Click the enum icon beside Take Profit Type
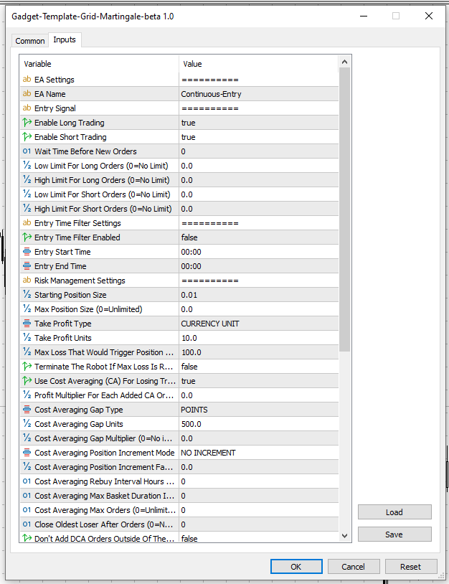 (x=27, y=324)
